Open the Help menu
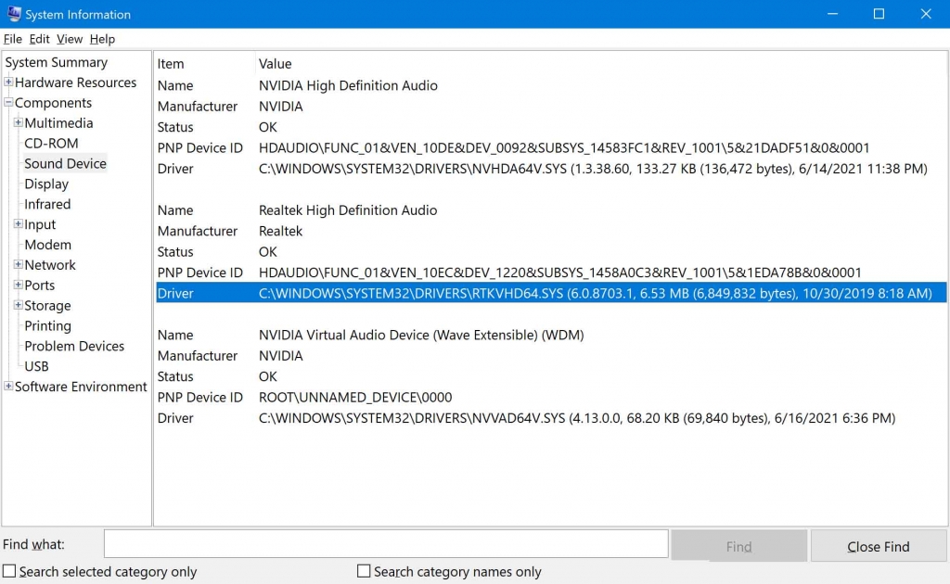This screenshot has height=584, width=950. click(102, 39)
